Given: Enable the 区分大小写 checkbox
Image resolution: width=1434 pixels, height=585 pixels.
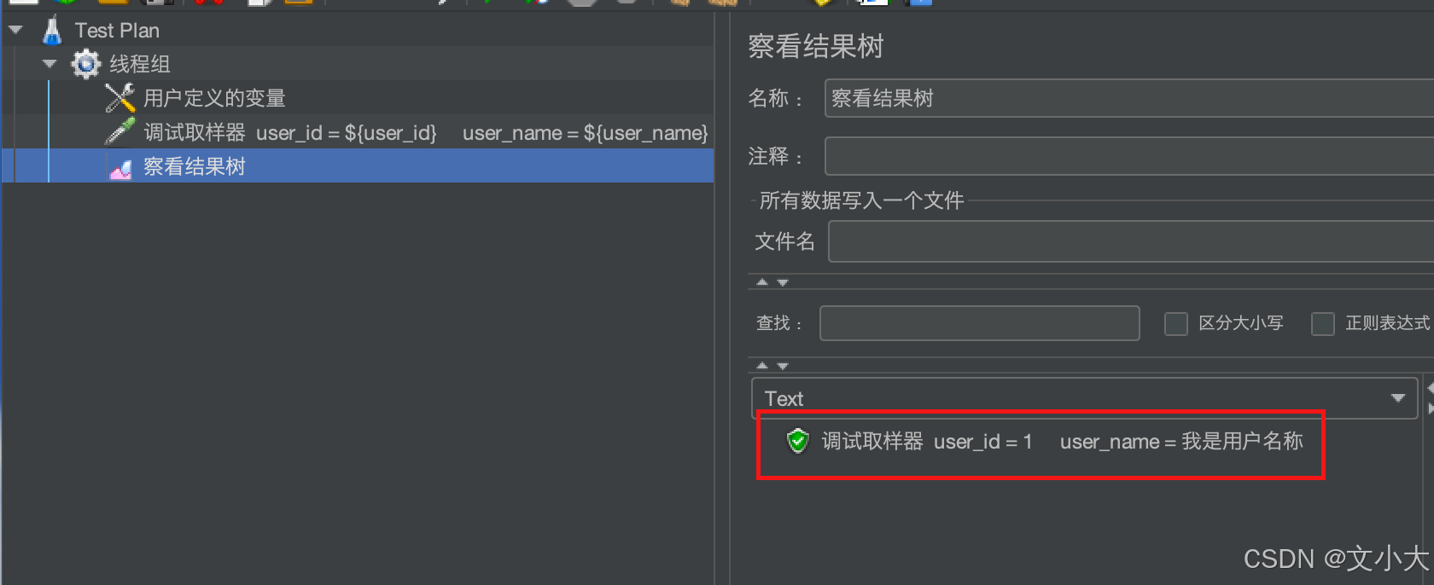Looking at the screenshot, I should pos(1176,324).
